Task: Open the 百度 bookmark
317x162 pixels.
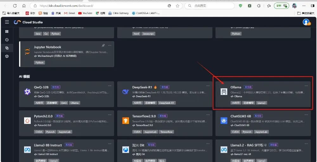Action: [56, 13]
